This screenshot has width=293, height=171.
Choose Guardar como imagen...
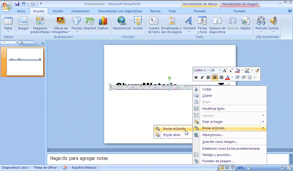(x=229, y=142)
